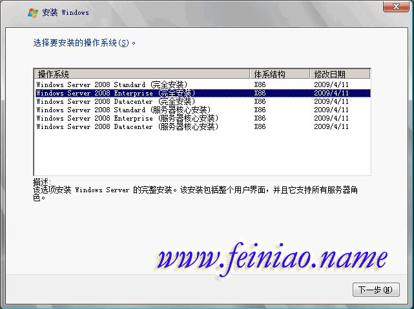Click the 2009/4/11 date of Datacenter (服务器核心安装) row

(331, 127)
